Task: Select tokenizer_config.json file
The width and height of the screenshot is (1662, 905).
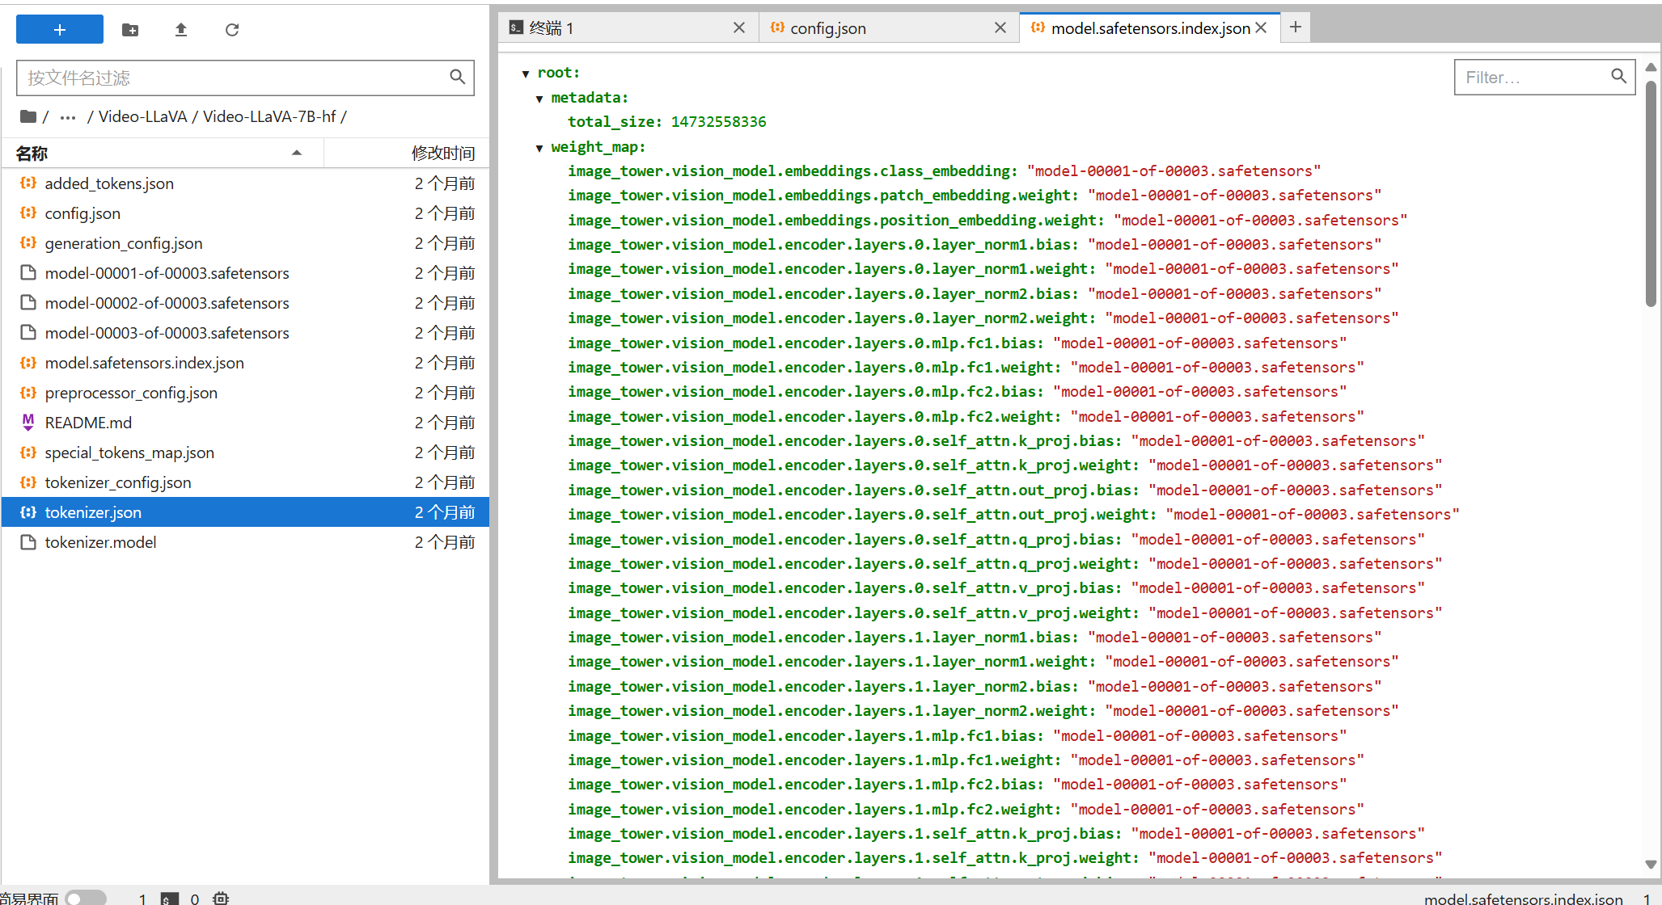Action: 245,482
